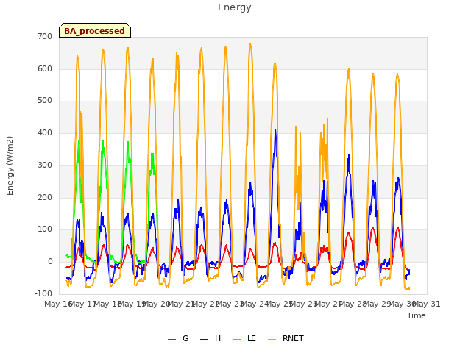Click the May 16 x-axis tick label
Image resolution: width=471 pixels, height=353 pixels.
[58, 304]
